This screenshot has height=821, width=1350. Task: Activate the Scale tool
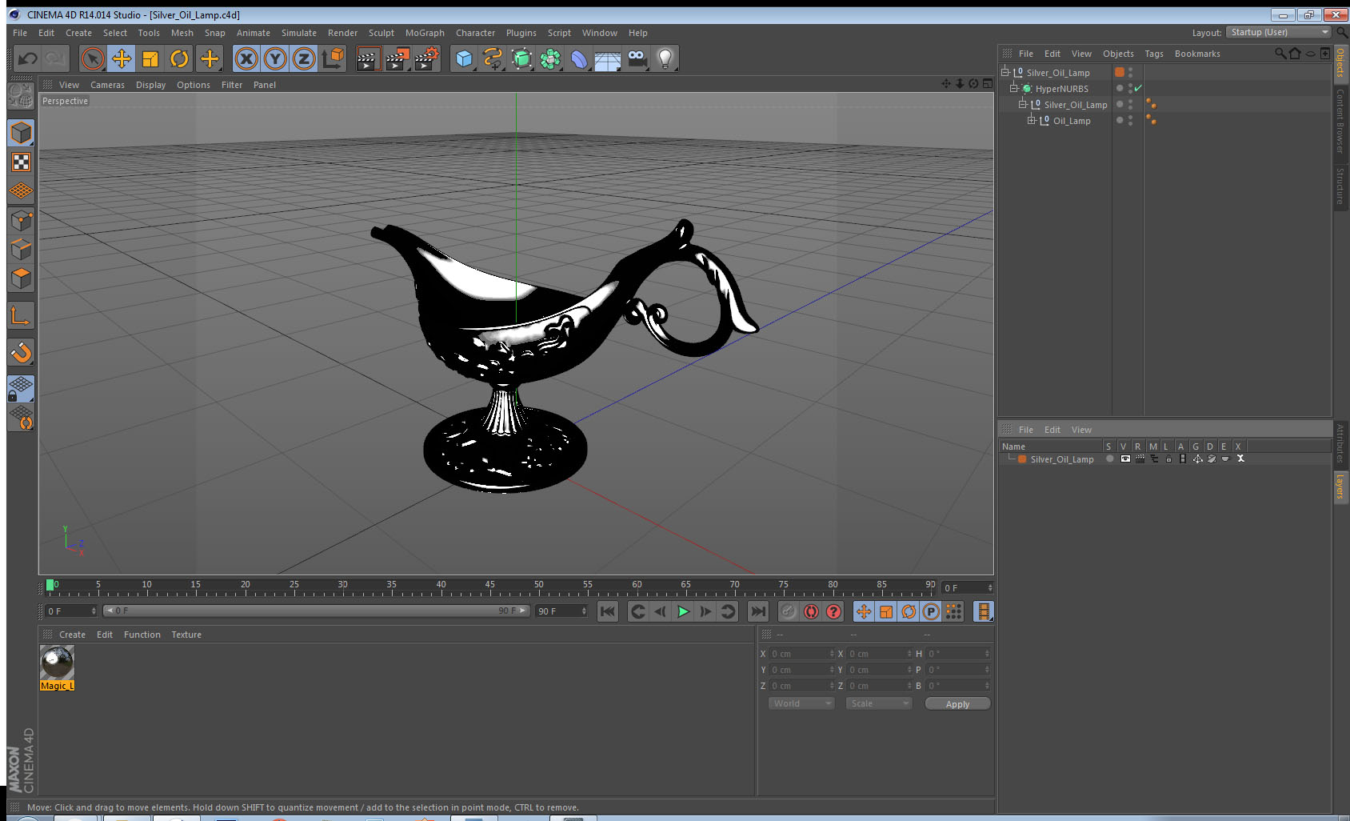pos(150,58)
